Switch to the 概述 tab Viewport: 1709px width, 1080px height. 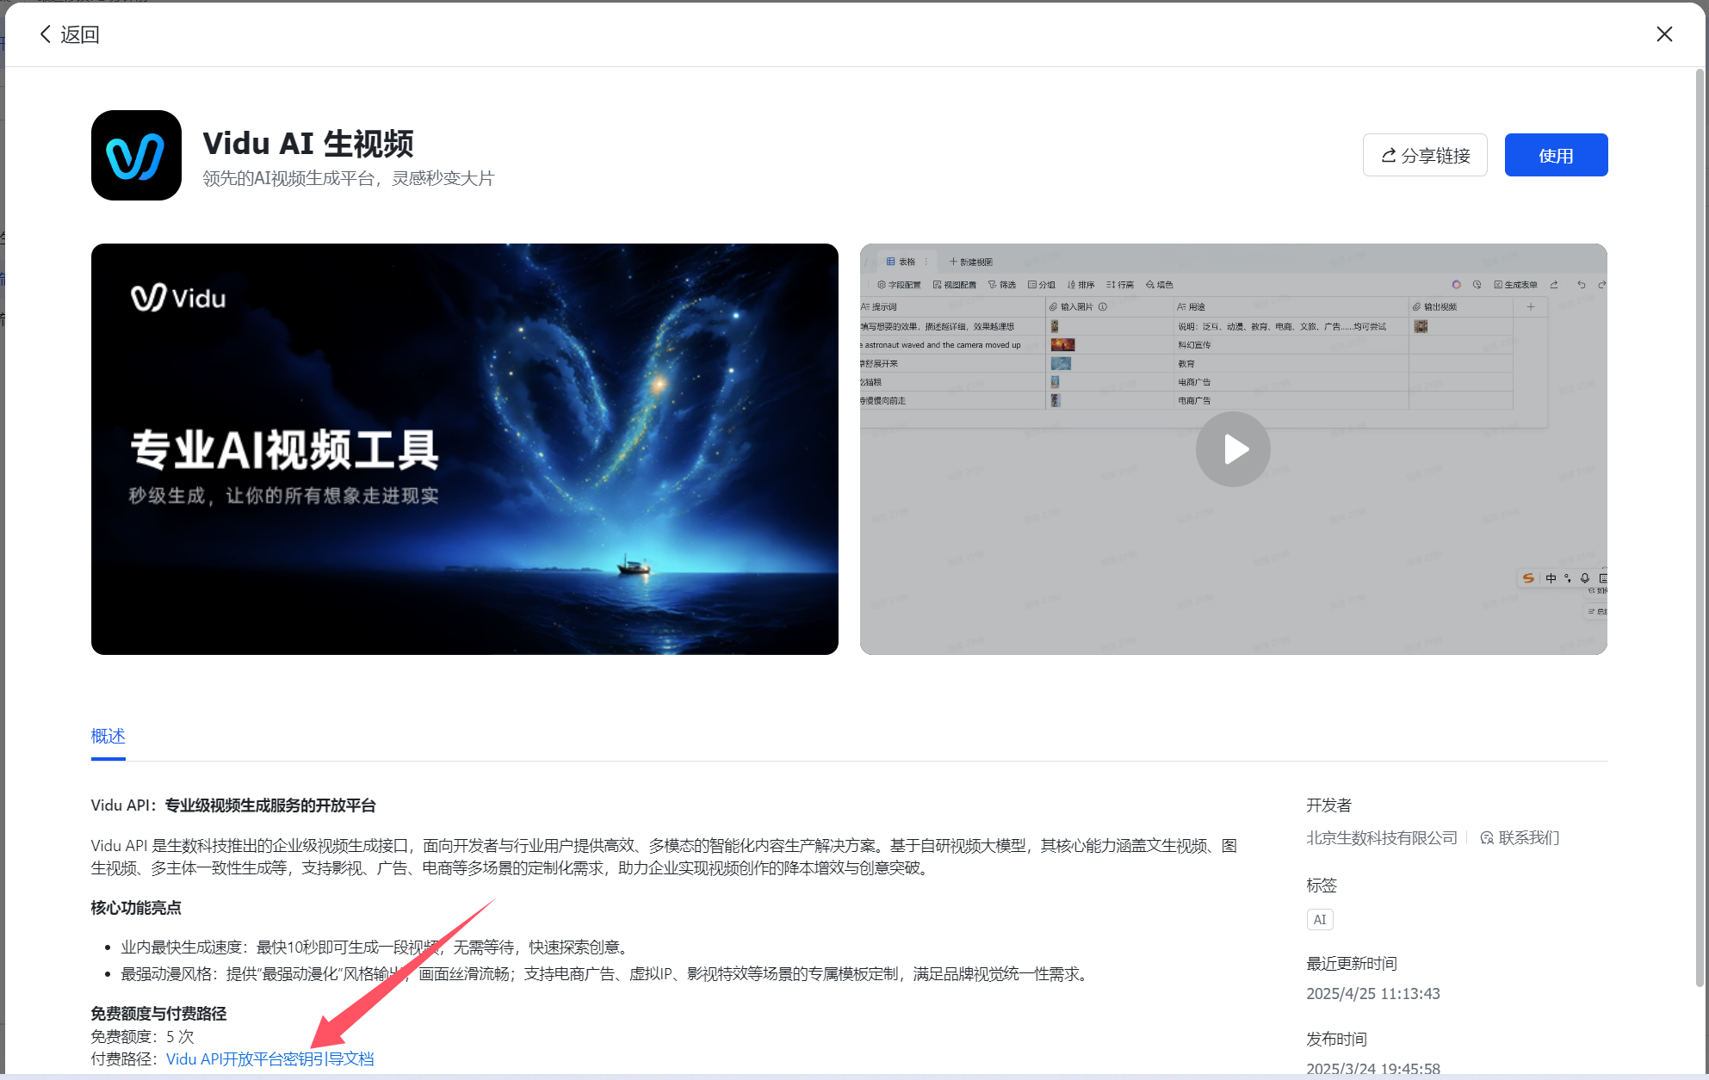click(x=108, y=736)
